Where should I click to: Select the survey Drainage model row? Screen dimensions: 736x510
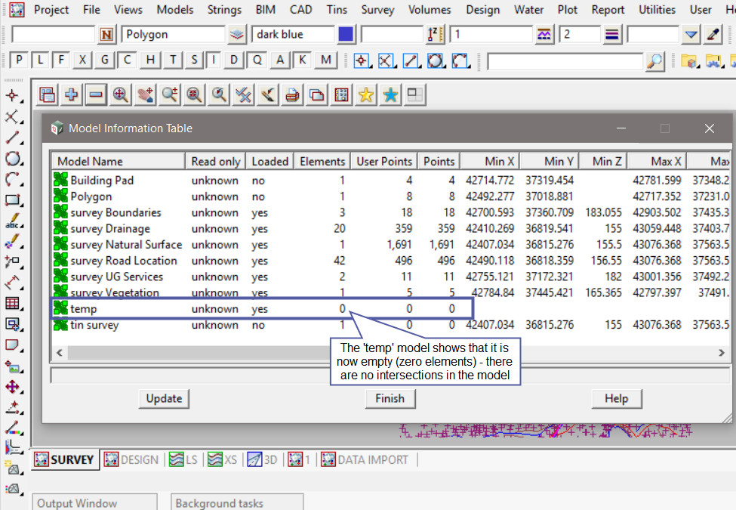109,228
